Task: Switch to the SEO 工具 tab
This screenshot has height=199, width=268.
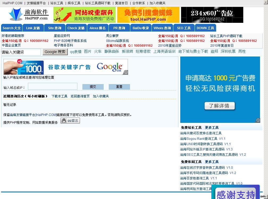Action: [x=184, y=28]
